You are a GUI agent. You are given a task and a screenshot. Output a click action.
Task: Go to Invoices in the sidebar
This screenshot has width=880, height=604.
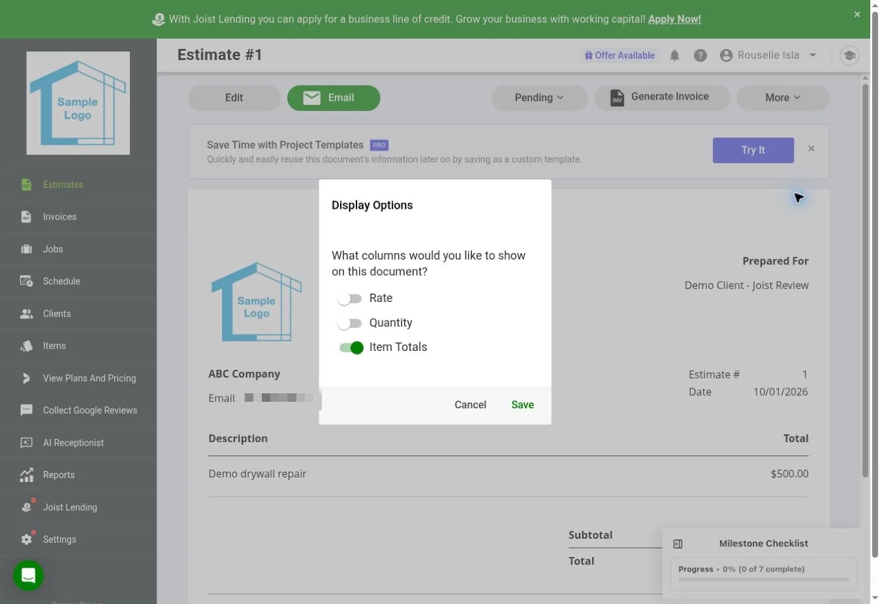(x=78, y=217)
